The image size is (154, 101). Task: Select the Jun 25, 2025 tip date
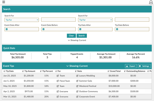tap(10, 76)
